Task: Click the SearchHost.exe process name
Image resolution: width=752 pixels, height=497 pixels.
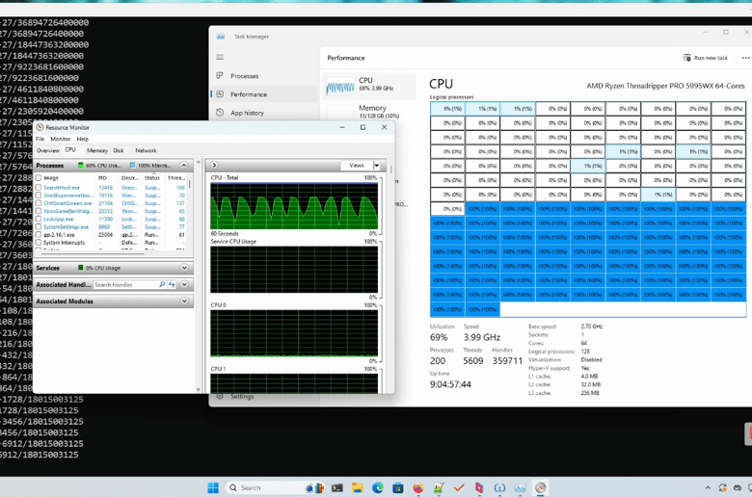Action: [62, 188]
